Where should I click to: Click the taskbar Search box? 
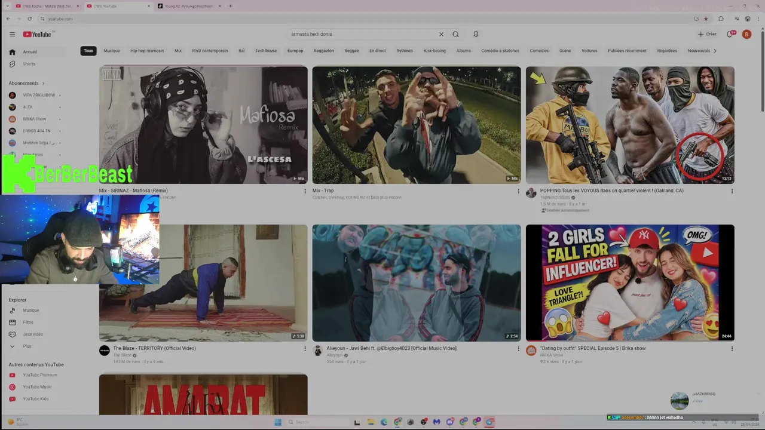317,422
